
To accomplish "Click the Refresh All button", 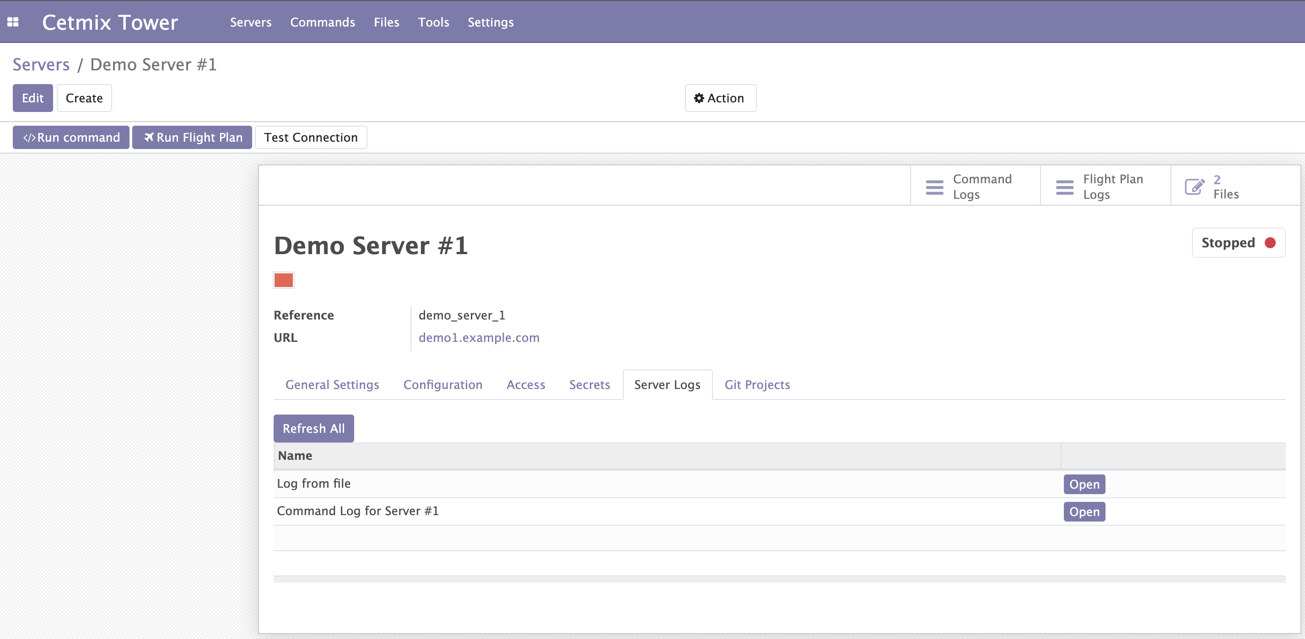I will [x=313, y=429].
